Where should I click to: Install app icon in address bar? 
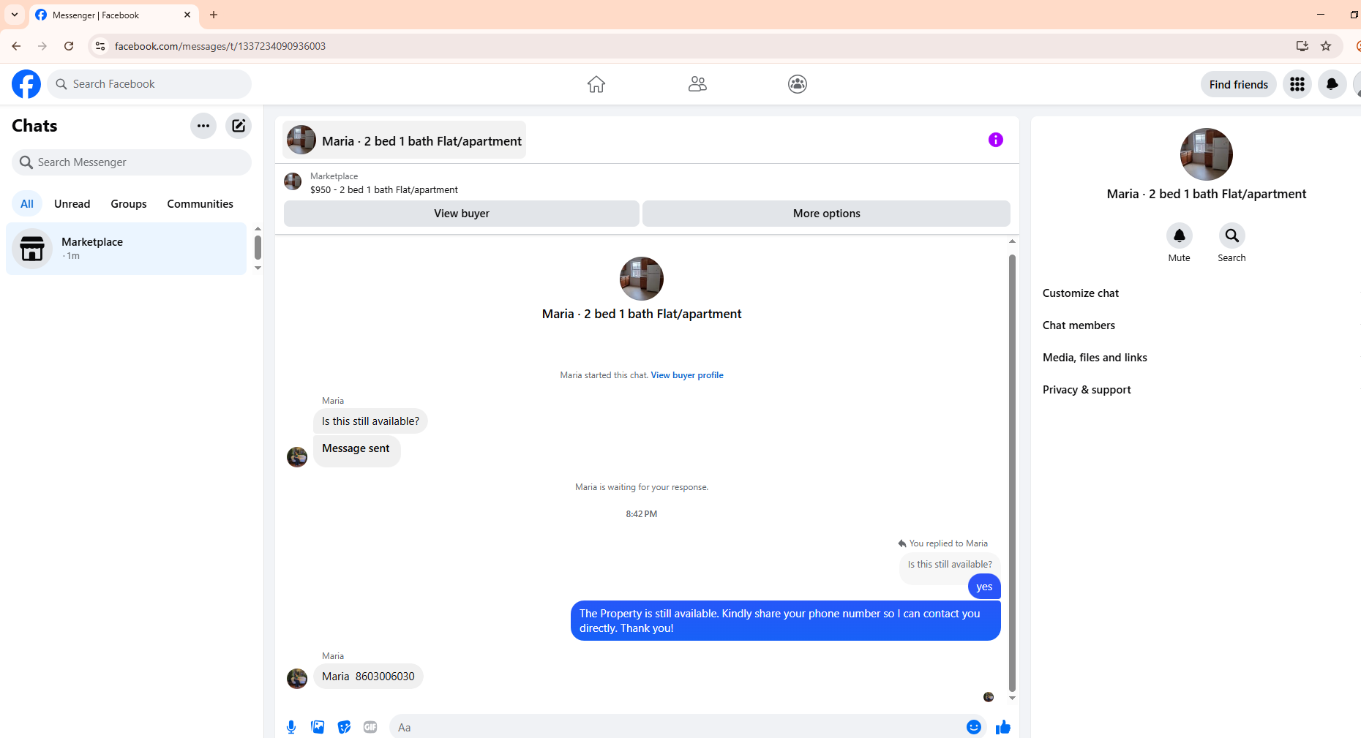pyautogui.click(x=1302, y=46)
